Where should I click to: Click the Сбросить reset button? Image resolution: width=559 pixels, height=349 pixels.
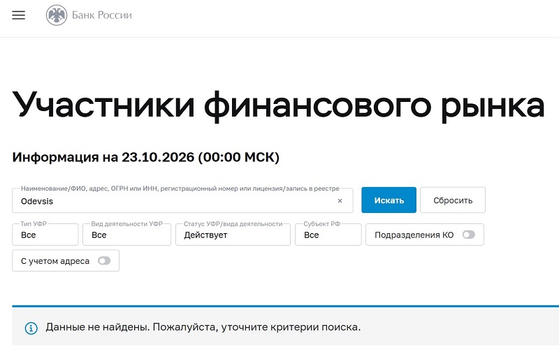tap(453, 200)
